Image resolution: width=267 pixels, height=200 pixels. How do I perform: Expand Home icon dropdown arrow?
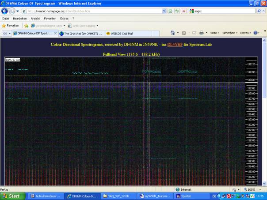(178, 33)
